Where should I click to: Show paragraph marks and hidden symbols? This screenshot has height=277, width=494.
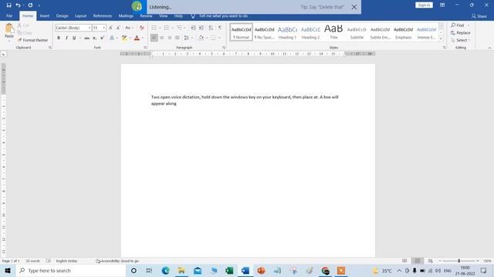pos(220,28)
